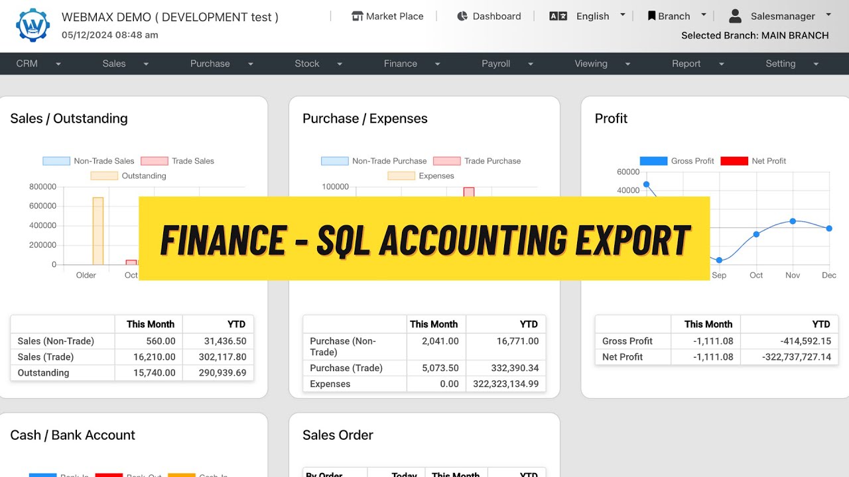Viewport: 849px width, 477px height.
Task: Open the Salesmanager account dropdown arrow
Action: 828,15
